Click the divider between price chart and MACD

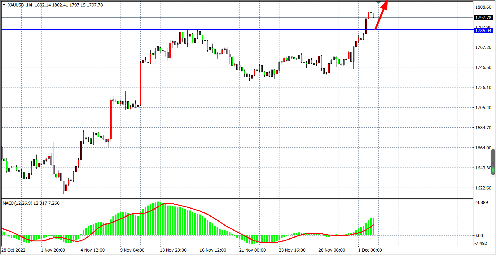pyautogui.click(x=237, y=199)
